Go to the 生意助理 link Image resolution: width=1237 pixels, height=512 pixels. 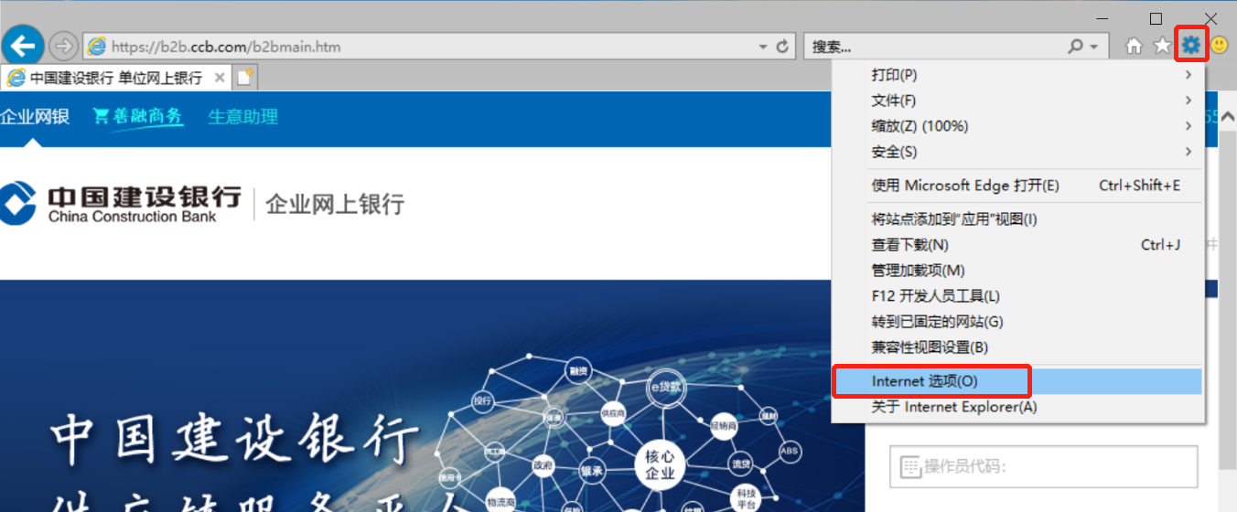point(242,117)
